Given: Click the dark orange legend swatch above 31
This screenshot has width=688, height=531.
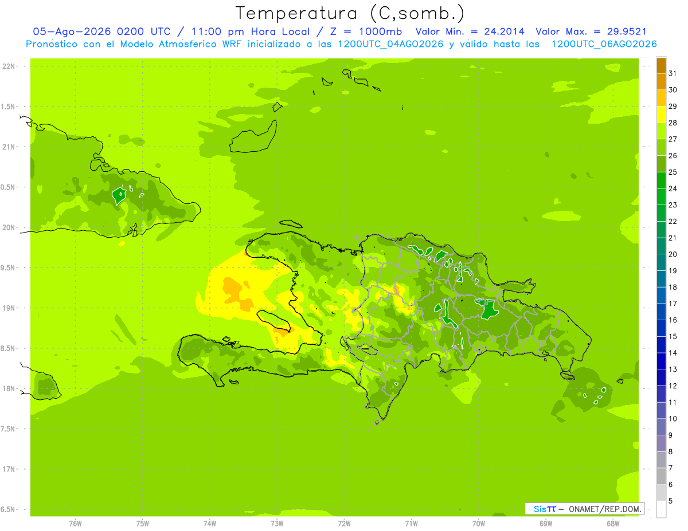Looking at the screenshot, I should tap(661, 65).
